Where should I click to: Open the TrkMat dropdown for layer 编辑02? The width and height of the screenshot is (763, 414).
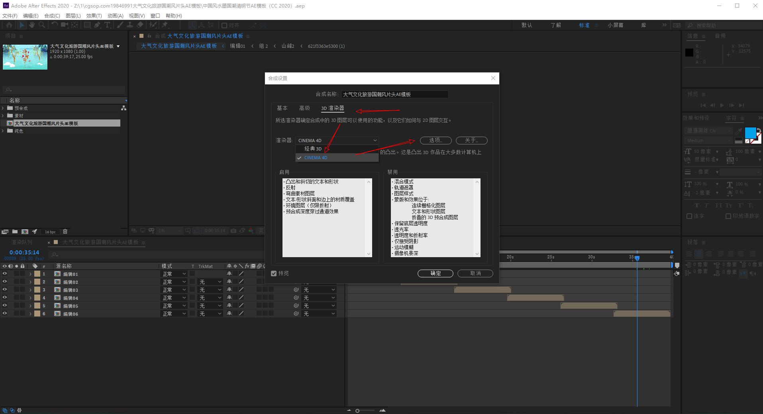210,282
